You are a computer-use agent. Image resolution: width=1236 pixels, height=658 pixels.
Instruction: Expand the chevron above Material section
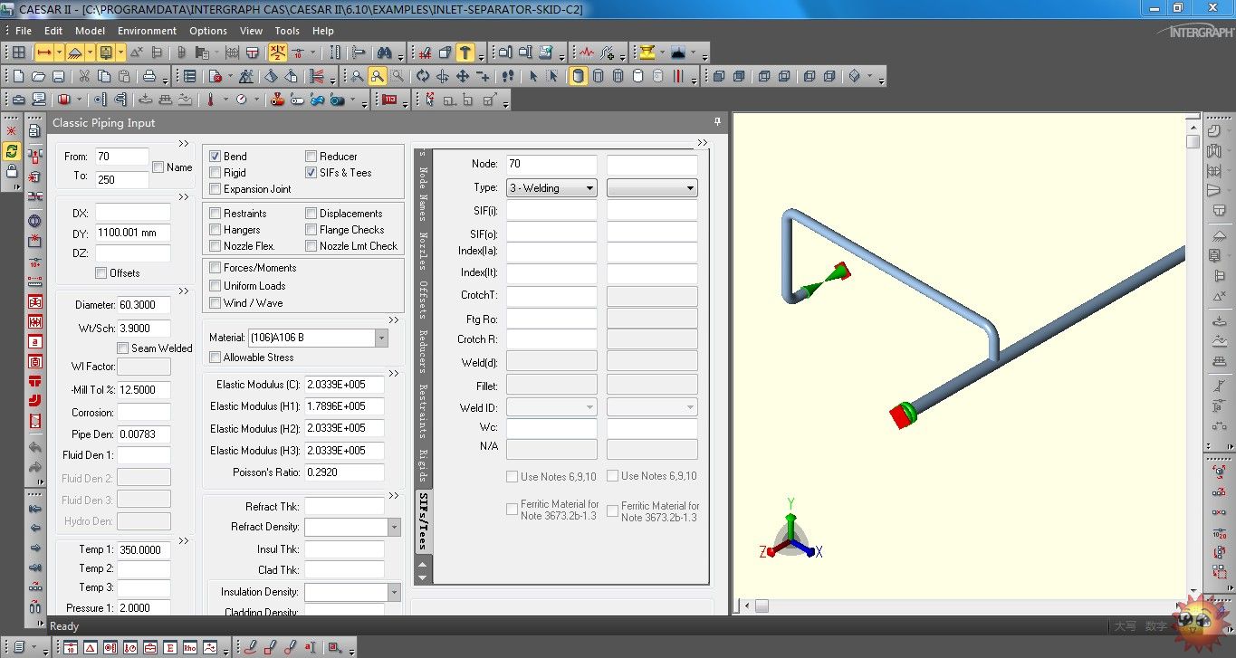point(394,320)
